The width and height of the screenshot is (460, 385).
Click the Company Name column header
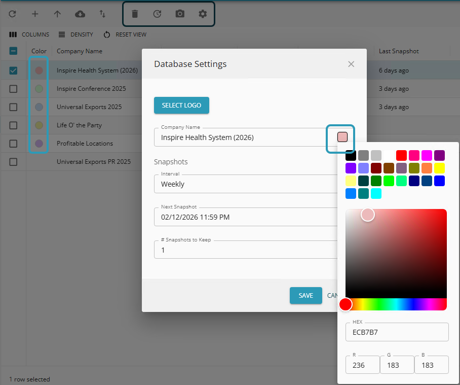(80, 51)
